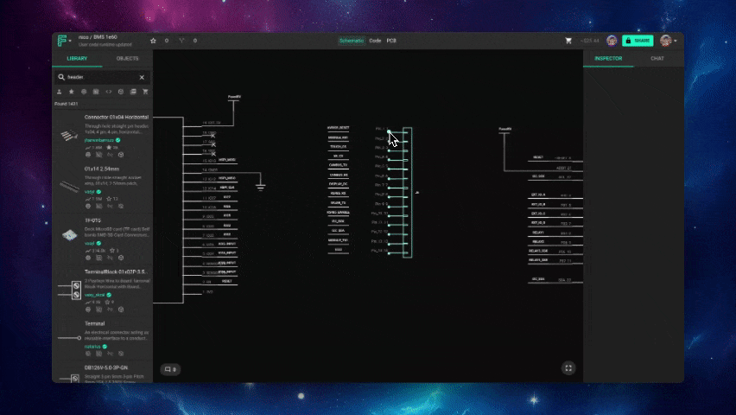Screen dimensions: 736x415
Task: Click the library search field
Action: tap(101, 77)
